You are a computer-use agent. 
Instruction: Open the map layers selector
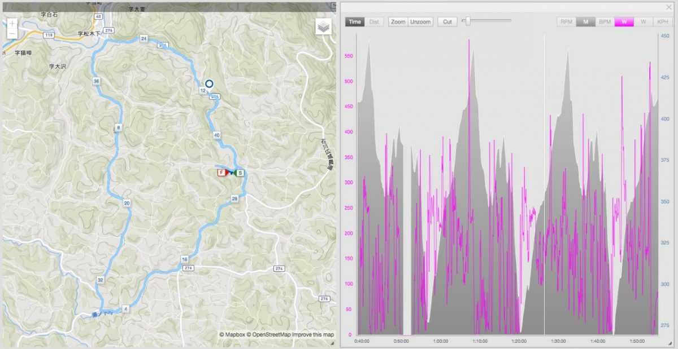[x=323, y=26]
